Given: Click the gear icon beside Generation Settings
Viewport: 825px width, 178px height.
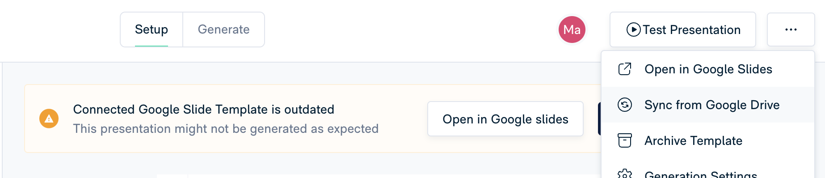Looking at the screenshot, I should point(624,174).
